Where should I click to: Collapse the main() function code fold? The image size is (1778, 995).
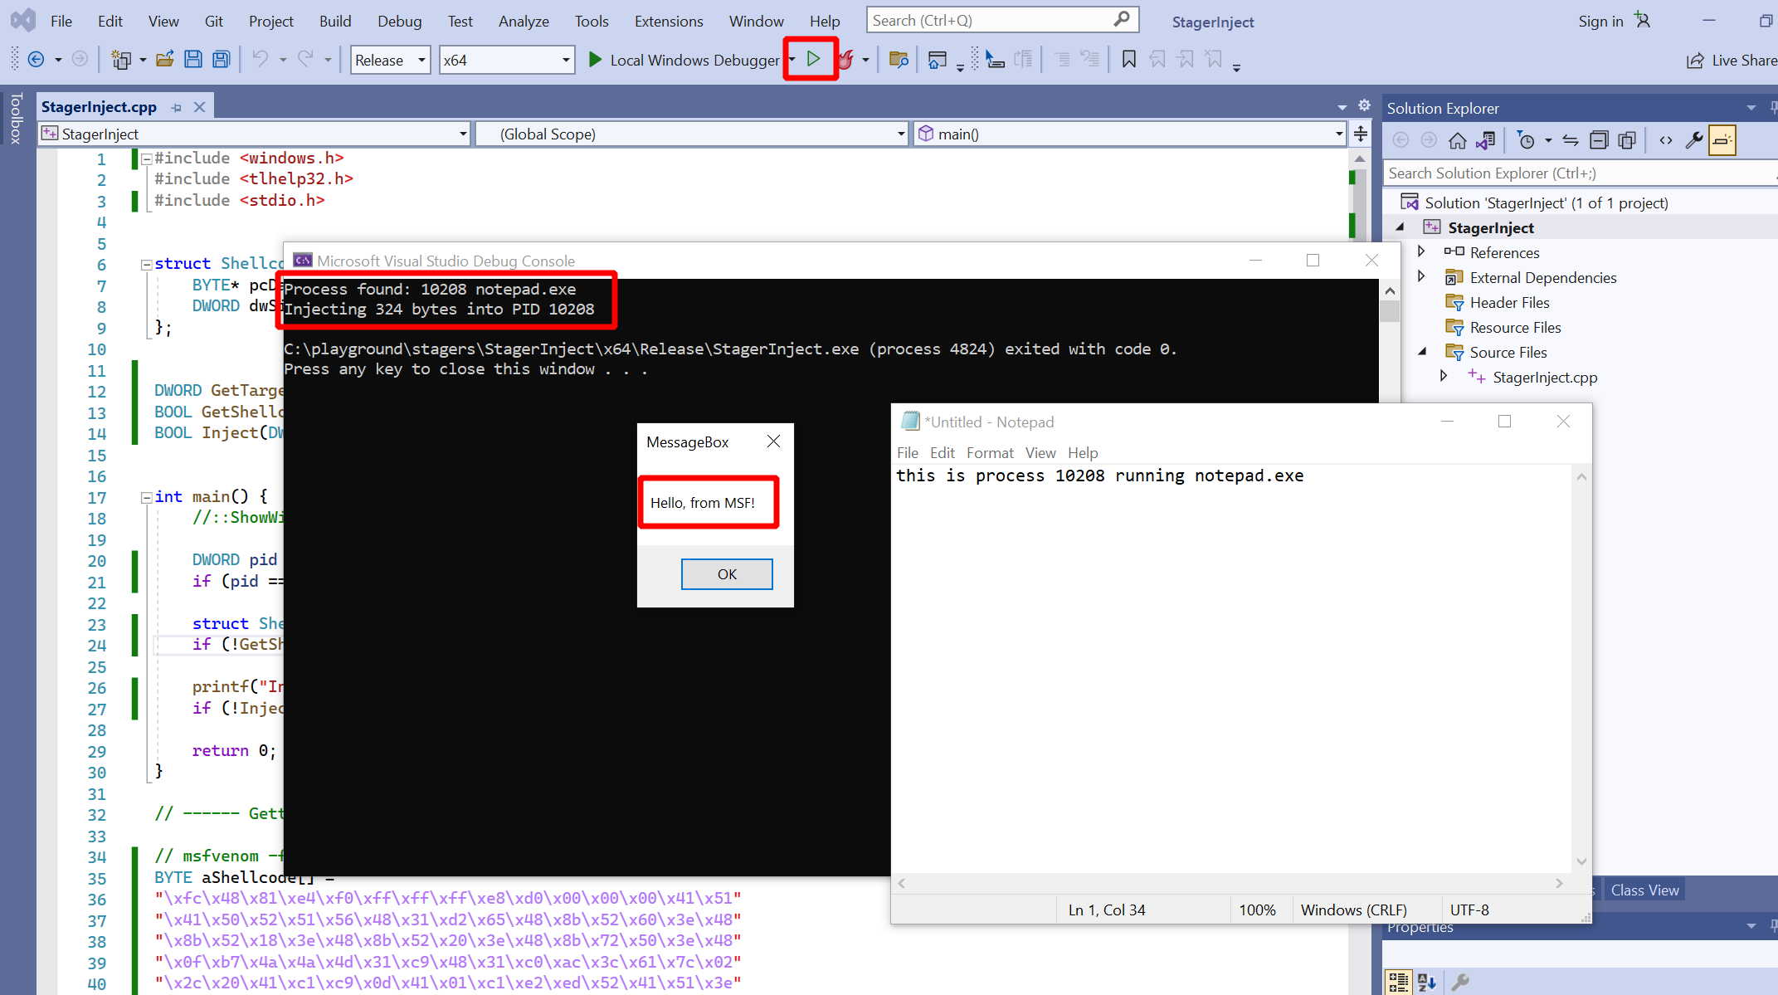(x=146, y=497)
